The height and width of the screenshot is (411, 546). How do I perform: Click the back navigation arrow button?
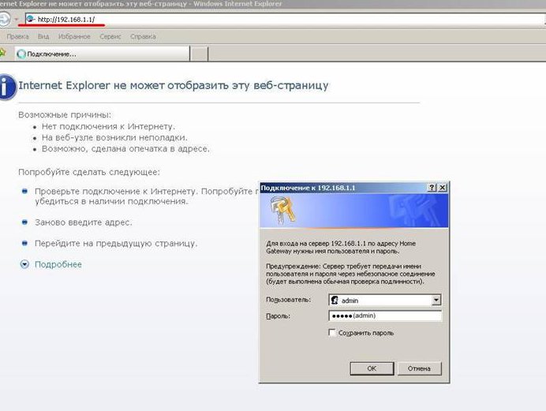tap(3, 18)
